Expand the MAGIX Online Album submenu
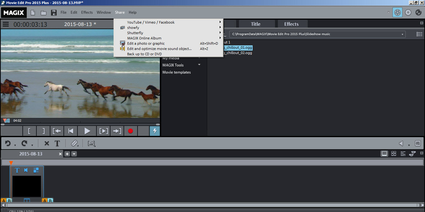425x212 pixels. (x=169, y=38)
